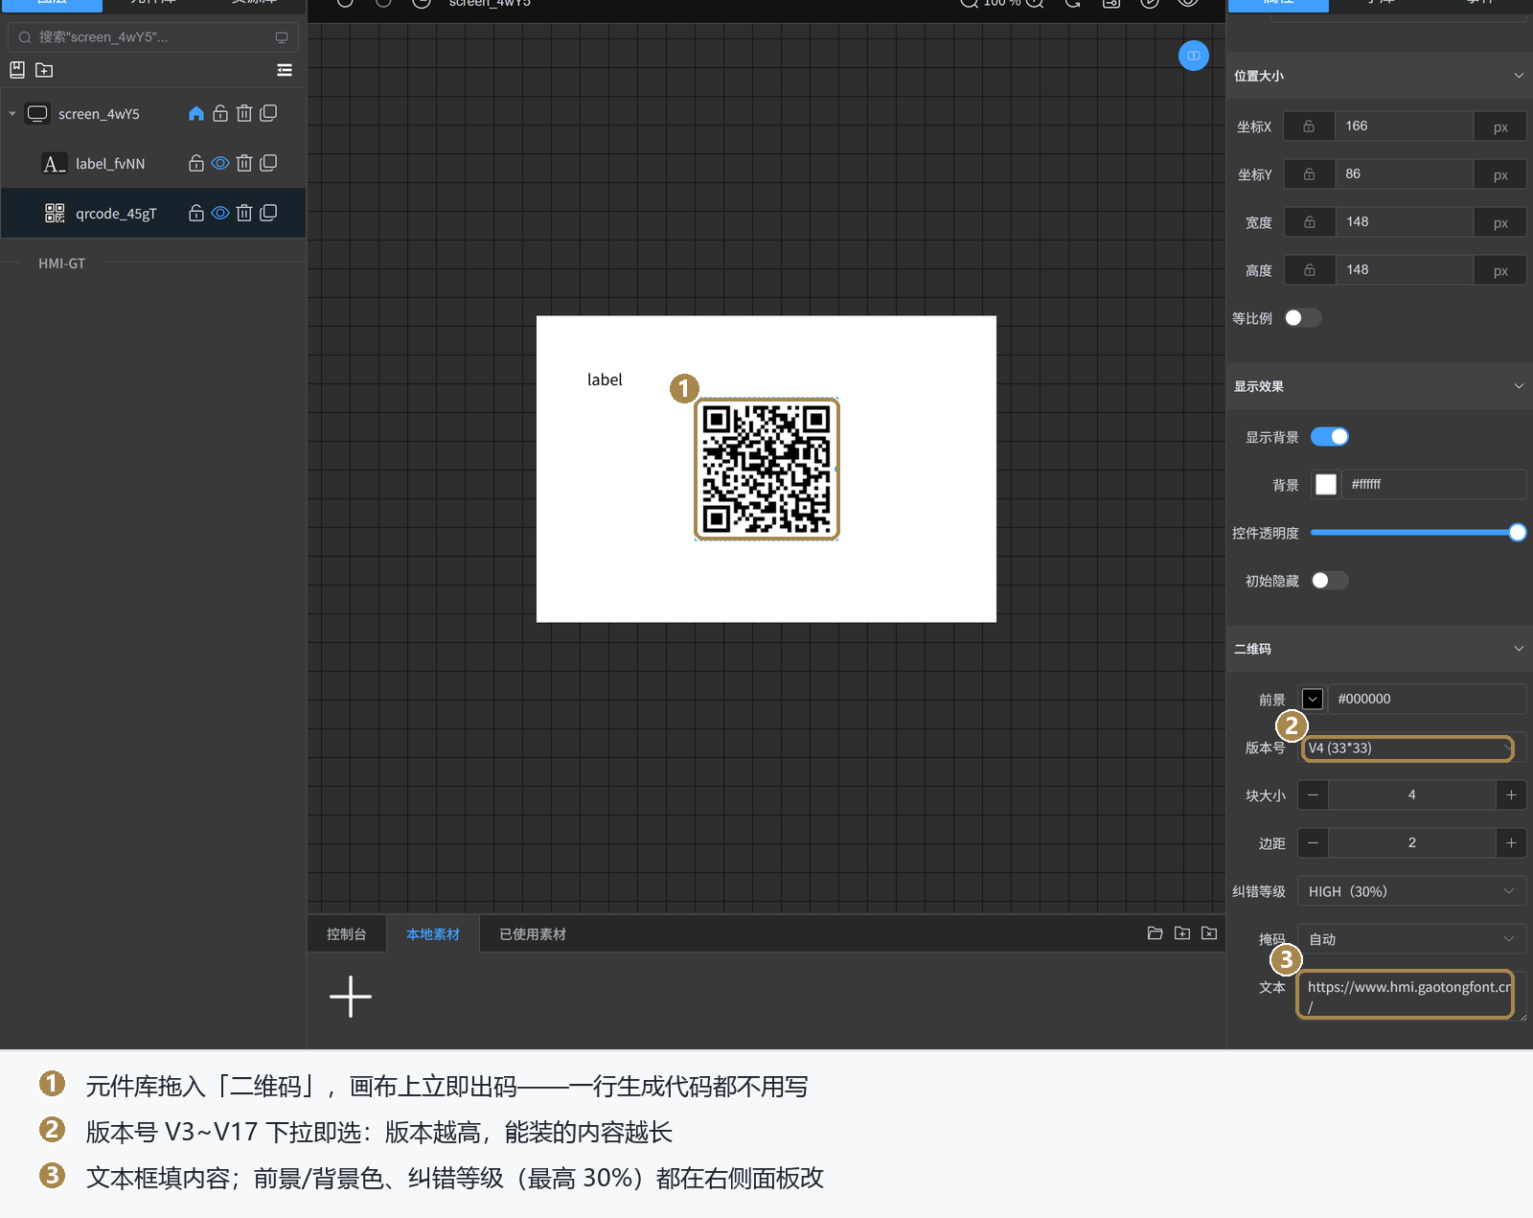Click the white 背景 color swatch
This screenshot has height=1218, width=1533.
pyautogui.click(x=1326, y=485)
